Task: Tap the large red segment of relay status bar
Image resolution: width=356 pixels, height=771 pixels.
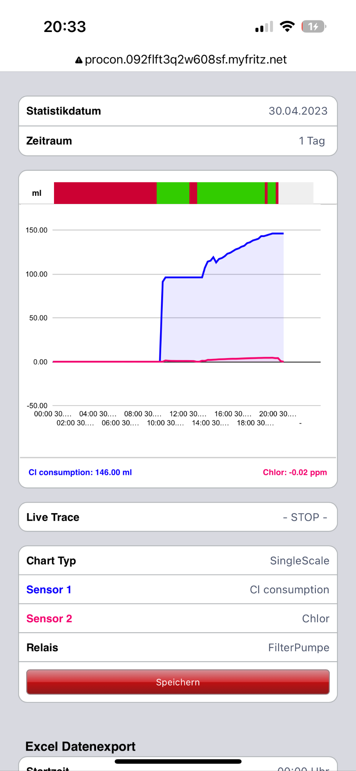Action: point(105,193)
